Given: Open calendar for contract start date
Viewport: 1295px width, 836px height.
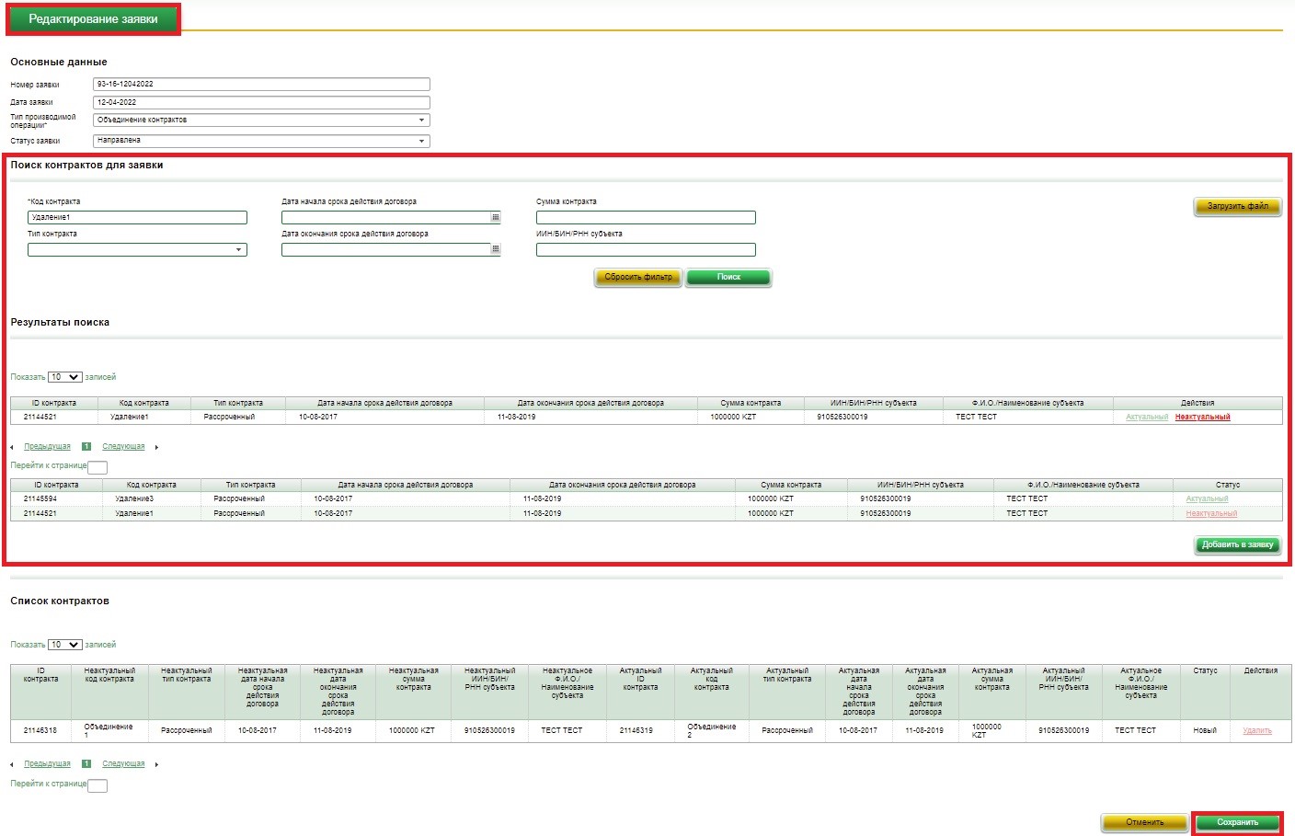Looking at the screenshot, I should 495,218.
